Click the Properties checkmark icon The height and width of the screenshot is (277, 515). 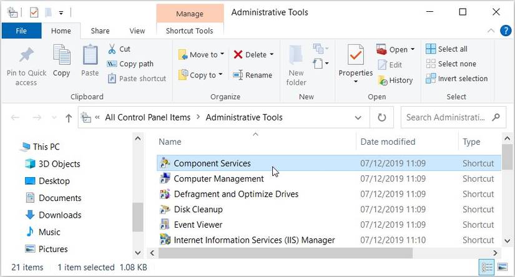pos(356,55)
